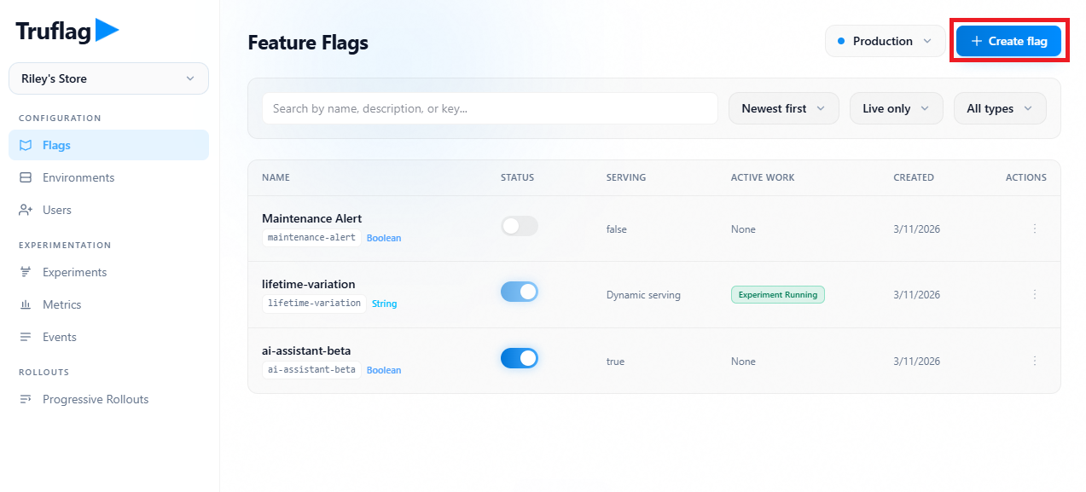The width and height of the screenshot is (1086, 492).
Task: Enable the Maintenance Alert flag toggle
Action: pyautogui.click(x=519, y=226)
